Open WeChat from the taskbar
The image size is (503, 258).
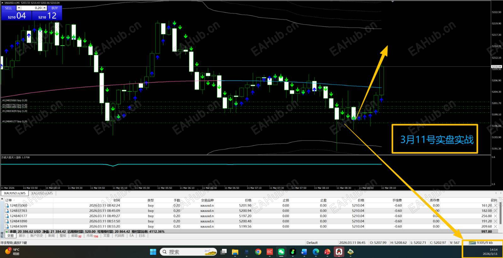tap(281, 252)
